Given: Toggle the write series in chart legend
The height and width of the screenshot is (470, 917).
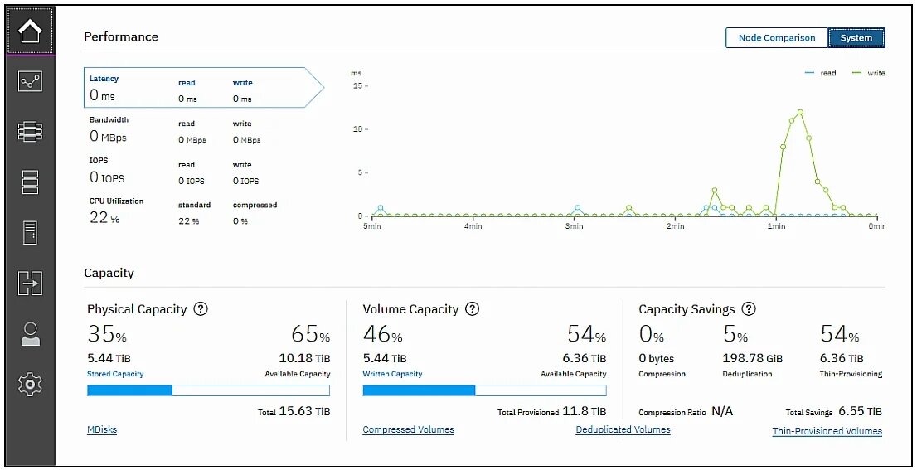Looking at the screenshot, I should 868,73.
